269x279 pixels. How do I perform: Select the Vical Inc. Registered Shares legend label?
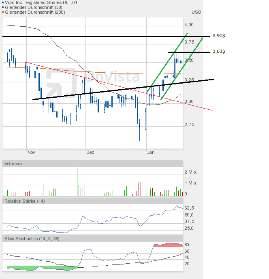tap(41, 2)
